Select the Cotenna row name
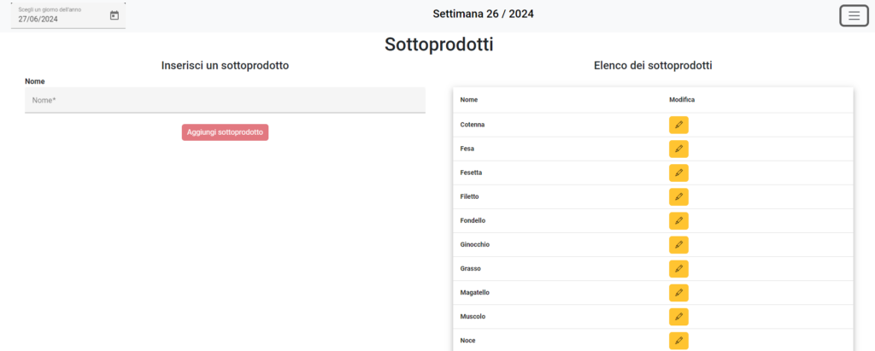 click(x=472, y=125)
